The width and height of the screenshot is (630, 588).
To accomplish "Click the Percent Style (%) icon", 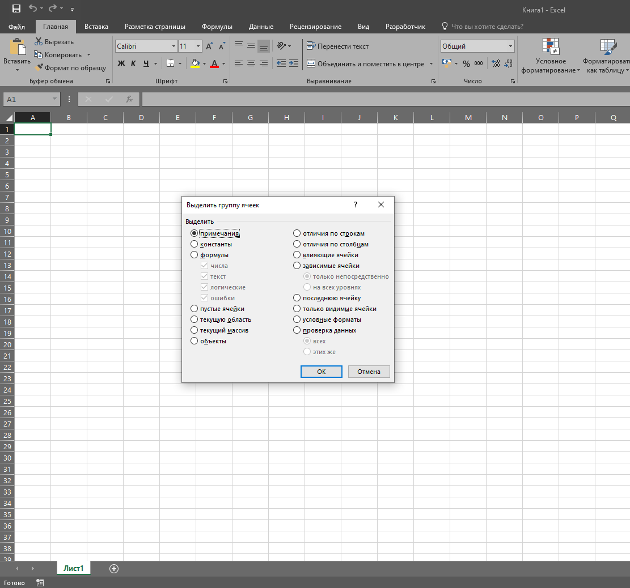I will coord(466,63).
